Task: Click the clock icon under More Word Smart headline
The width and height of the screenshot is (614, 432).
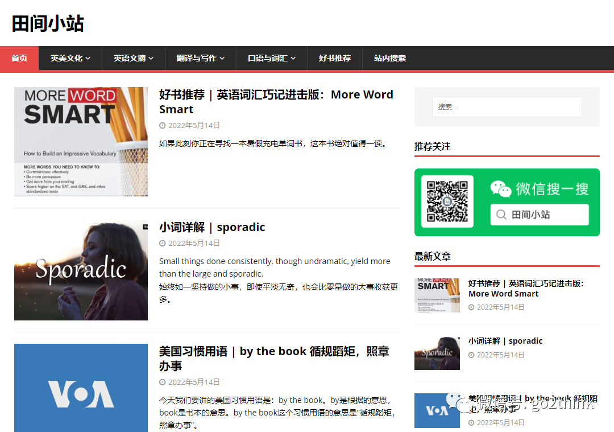Action: [162, 125]
